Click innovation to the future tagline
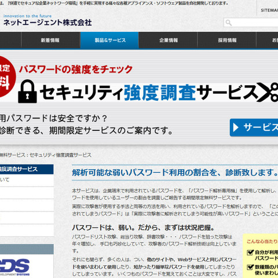The height and width of the screenshot is (278, 278). [x=27, y=16]
